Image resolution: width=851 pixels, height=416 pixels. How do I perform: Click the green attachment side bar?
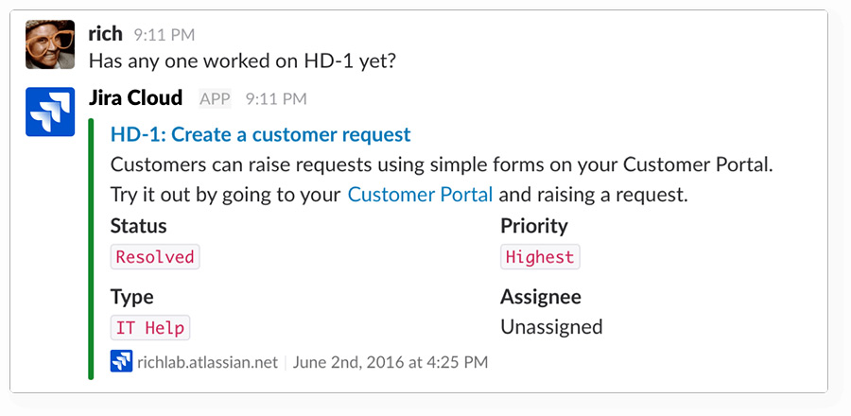coord(91,249)
